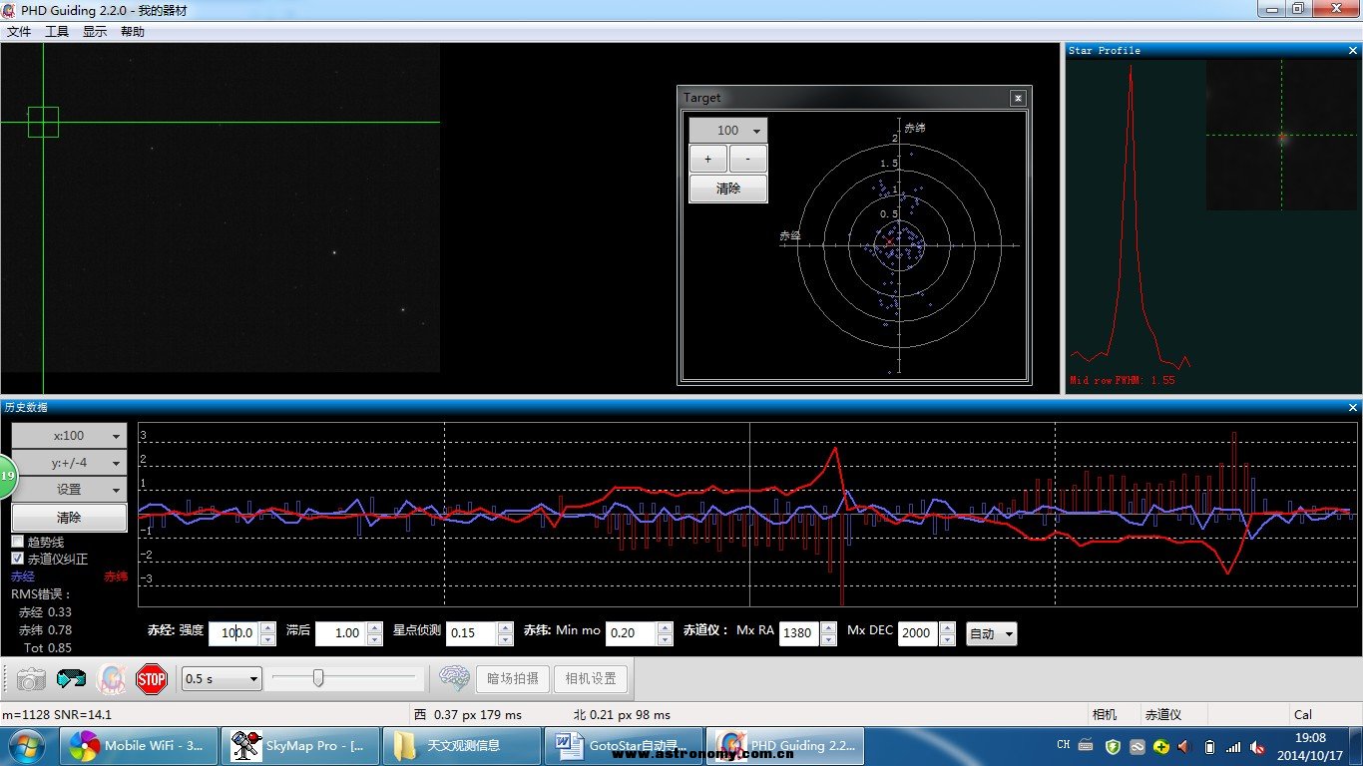Open the 设置 dropdown in history panel
Viewport: 1363px width, 766px height.
pyautogui.click(x=69, y=490)
